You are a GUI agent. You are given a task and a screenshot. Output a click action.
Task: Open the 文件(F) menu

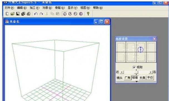(x=9, y=8)
